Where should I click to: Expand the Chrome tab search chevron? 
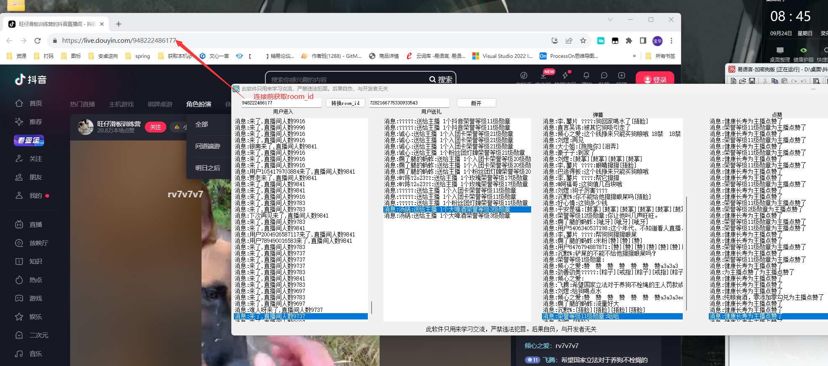point(610,20)
